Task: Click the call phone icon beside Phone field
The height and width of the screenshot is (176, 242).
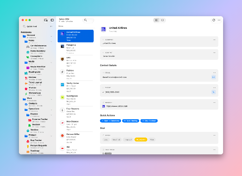Action: point(213,92)
